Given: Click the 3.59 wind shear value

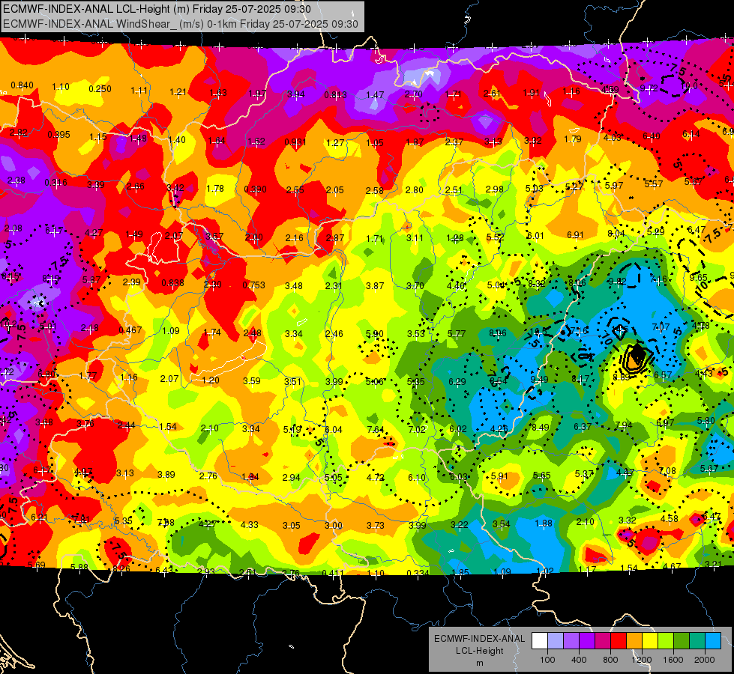Looking at the screenshot, I should point(251,380).
